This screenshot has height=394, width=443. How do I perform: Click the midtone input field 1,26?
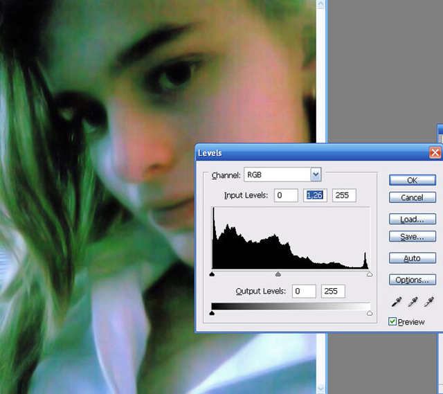[x=315, y=195]
